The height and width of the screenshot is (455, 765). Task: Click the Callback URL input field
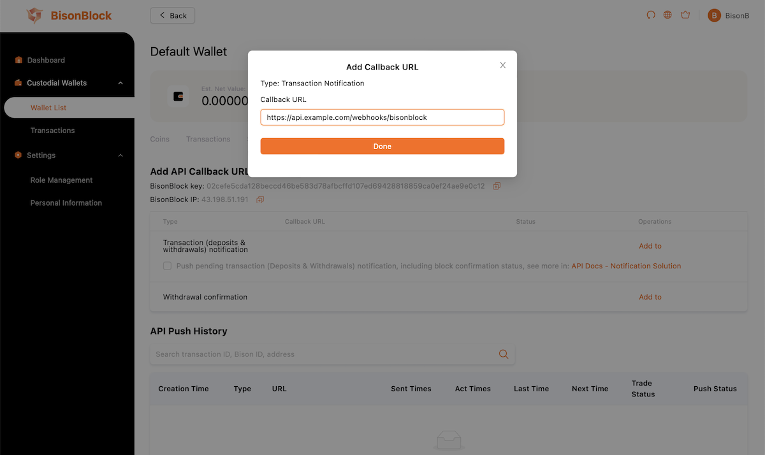click(x=382, y=117)
